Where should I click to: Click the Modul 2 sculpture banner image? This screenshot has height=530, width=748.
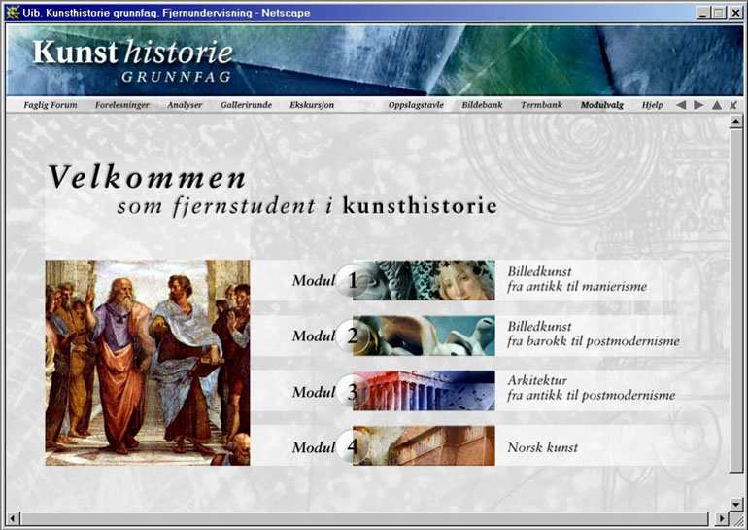429,336
